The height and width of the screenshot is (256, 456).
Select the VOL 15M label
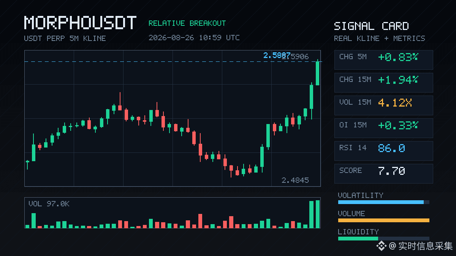pos(355,102)
